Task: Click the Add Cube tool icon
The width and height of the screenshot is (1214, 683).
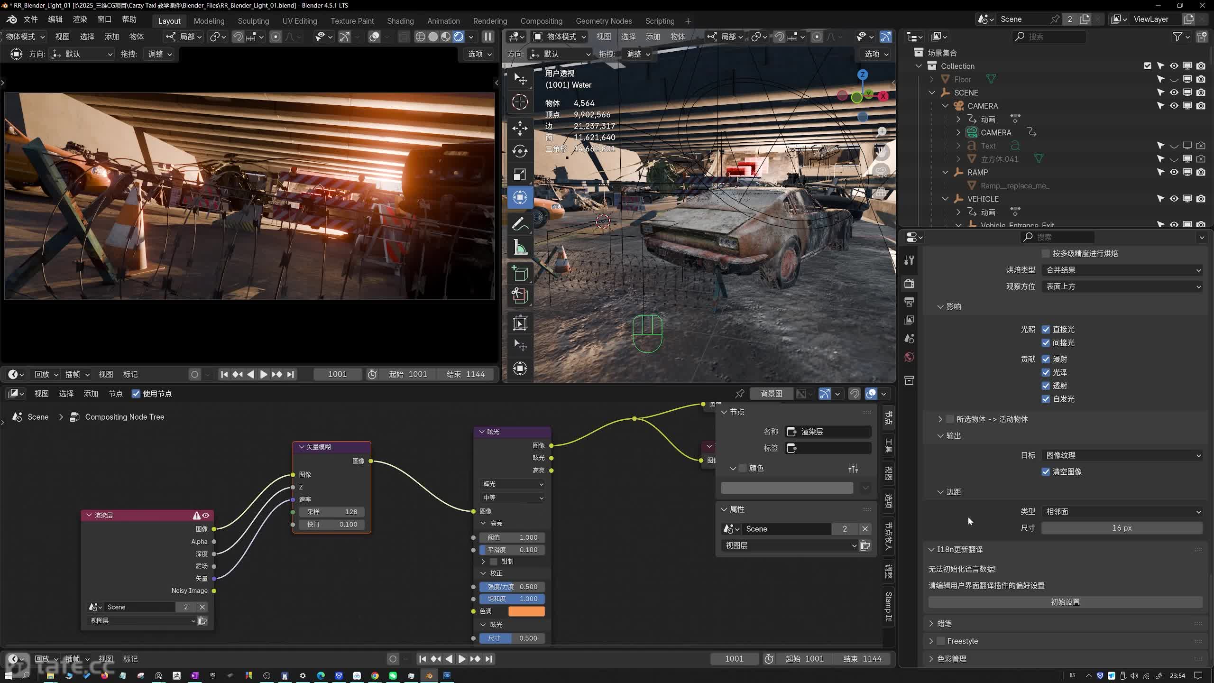Action: pyautogui.click(x=520, y=274)
